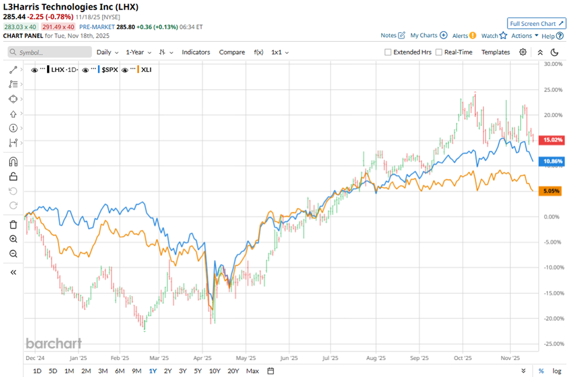The width and height of the screenshot is (568, 377).
Task: Select the 6M time range
Action: point(120,371)
